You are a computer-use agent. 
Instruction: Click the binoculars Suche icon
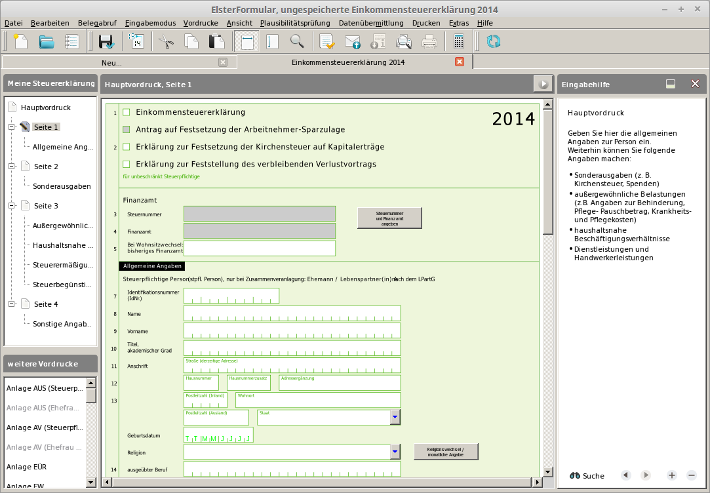pos(575,475)
